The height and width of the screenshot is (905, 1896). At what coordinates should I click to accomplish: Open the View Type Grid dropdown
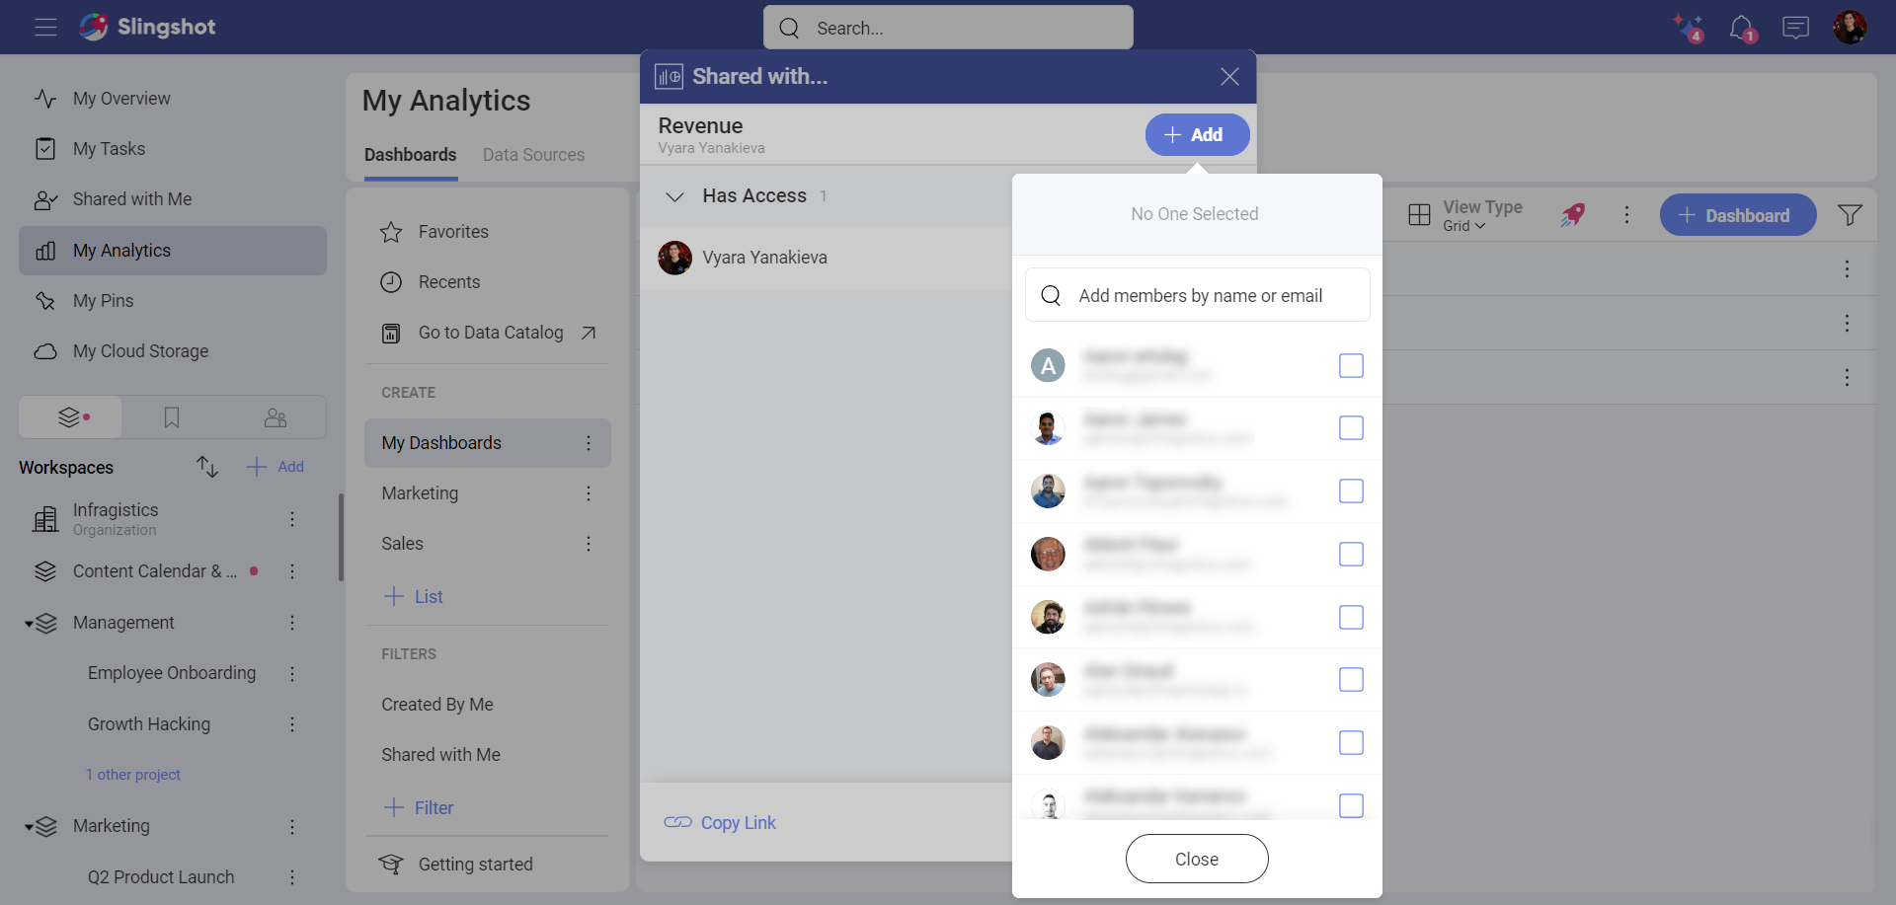click(1465, 215)
